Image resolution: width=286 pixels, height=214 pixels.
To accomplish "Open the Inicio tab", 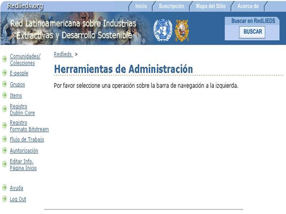I will (x=141, y=6).
